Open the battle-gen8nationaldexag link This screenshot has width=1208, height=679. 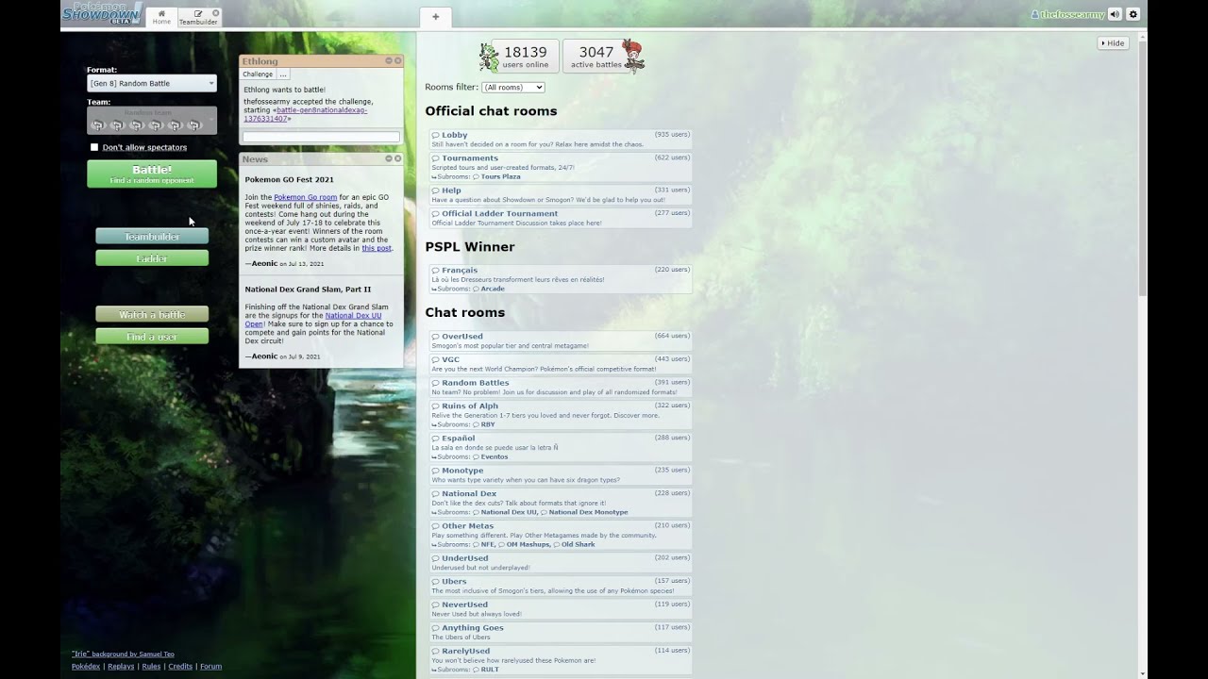pos(305,114)
